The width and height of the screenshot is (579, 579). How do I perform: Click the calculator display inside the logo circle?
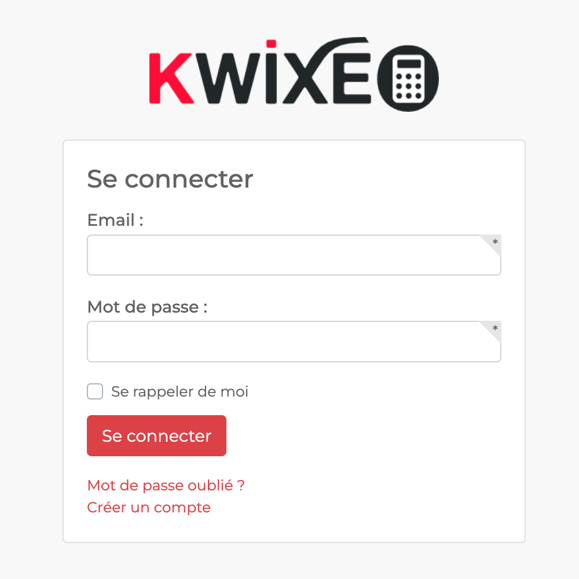click(x=408, y=64)
